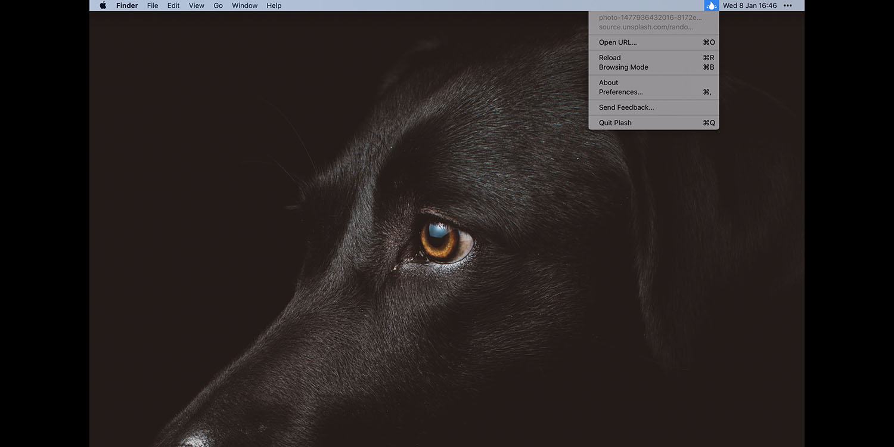This screenshot has height=447, width=894.
Task: Open the Go menu
Action: (x=218, y=5)
